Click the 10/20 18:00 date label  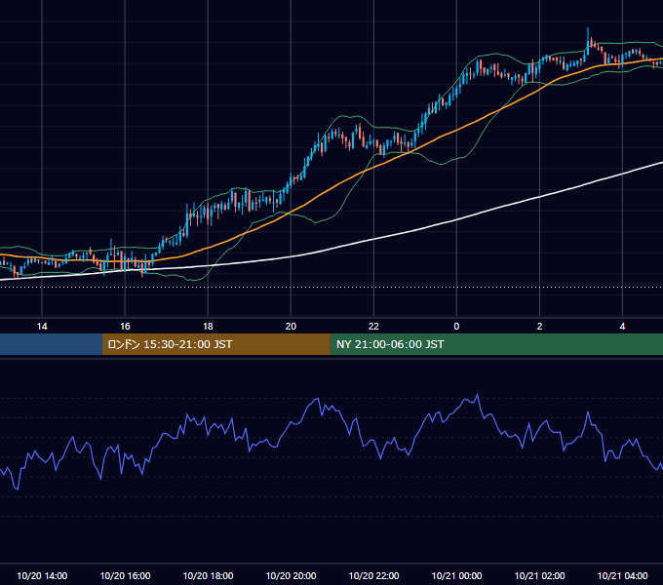point(208,575)
